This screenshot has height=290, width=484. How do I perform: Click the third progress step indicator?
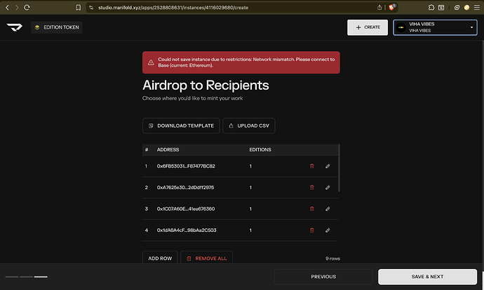click(x=41, y=277)
